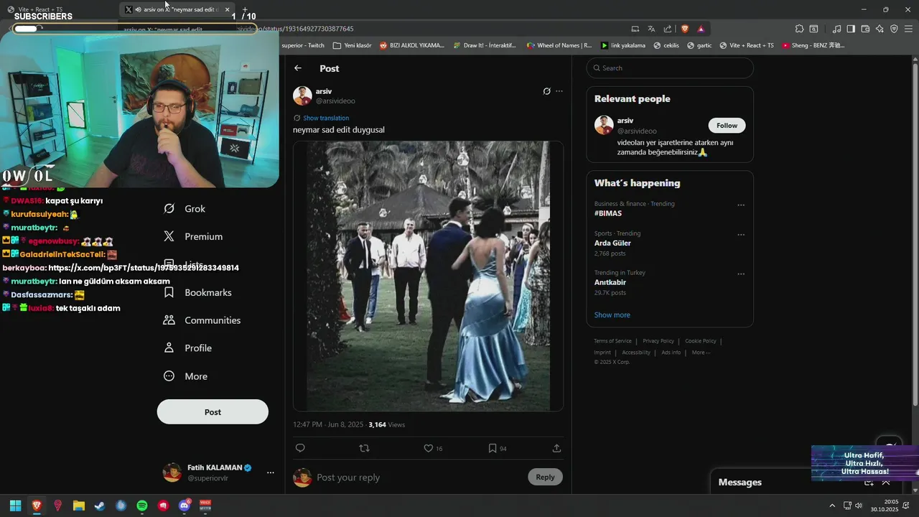The width and height of the screenshot is (919, 517).
Task: Open the three-dot menu on arsiv's post
Action: 559,91
